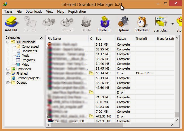
Task: Click the horizontal scrollbar right arrow
Action: click(x=172, y=125)
